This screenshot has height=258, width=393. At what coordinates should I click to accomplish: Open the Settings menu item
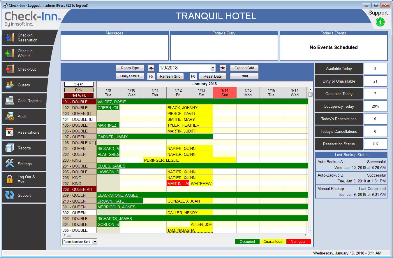point(24,164)
